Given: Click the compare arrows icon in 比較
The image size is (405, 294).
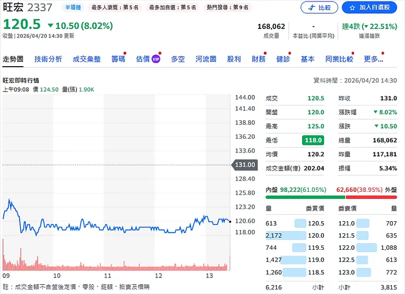Looking at the screenshot, I should pyautogui.click(x=312, y=8).
